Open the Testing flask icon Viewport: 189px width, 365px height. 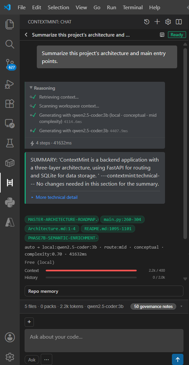[10, 143]
